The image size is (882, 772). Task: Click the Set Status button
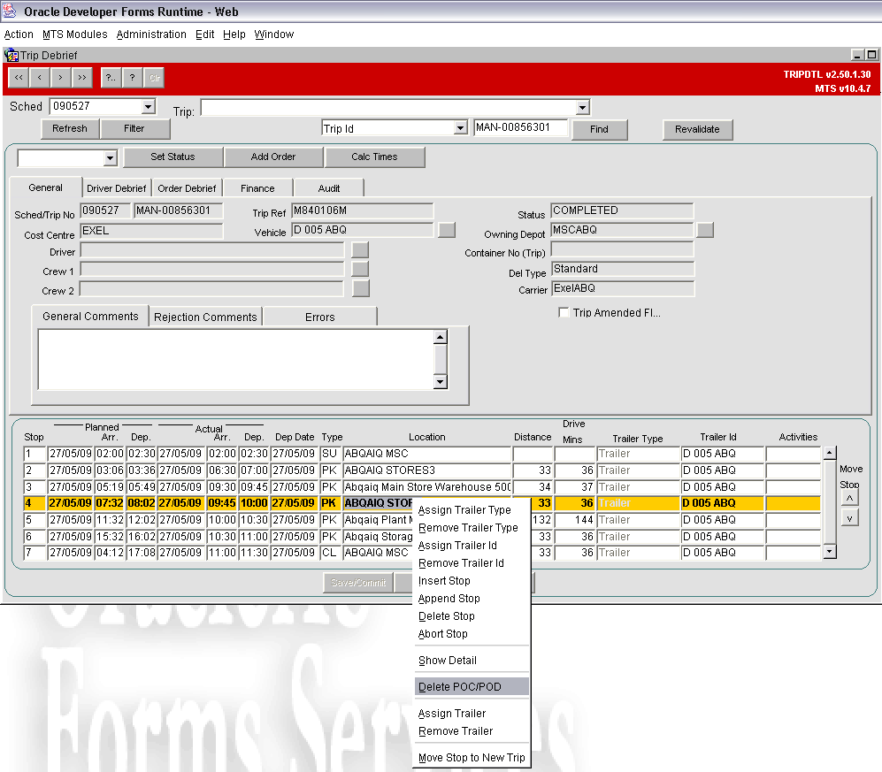pos(173,157)
